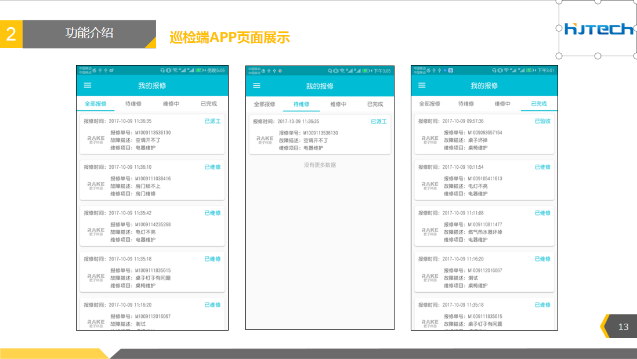Click 已验收 status in the right phone
This screenshot has height=359, width=637.
542,121
